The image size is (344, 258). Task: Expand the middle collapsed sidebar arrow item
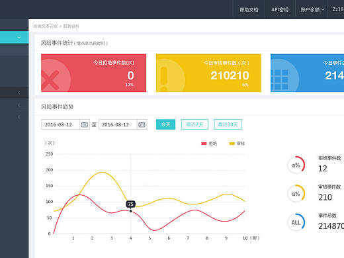tap(19, 105)
